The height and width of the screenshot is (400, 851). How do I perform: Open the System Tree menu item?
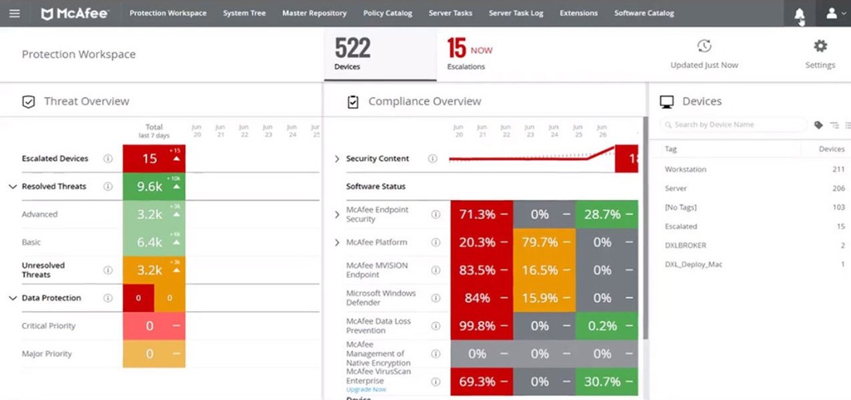click(x=244, y=13)
